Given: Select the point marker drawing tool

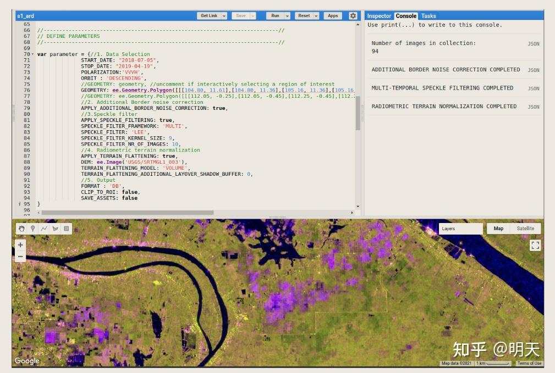Looking at the screenshot, I should point(32,228).
